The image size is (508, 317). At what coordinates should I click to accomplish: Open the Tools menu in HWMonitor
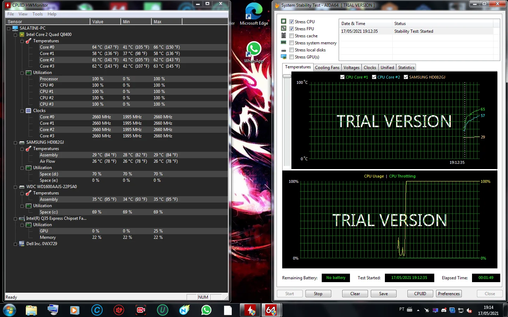[x=38, y=14]
